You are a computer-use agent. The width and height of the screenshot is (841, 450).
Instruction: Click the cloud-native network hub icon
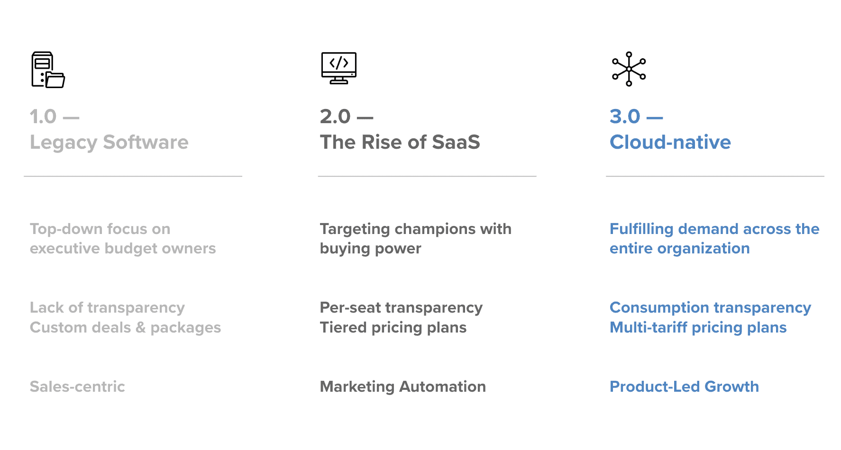coord(629,69)
